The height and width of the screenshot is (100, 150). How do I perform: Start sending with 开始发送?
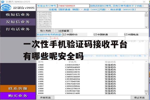click(x=45, y=97)
